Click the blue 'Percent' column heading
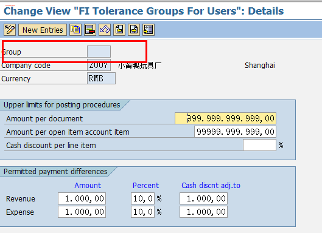 (x=145, y=186)
